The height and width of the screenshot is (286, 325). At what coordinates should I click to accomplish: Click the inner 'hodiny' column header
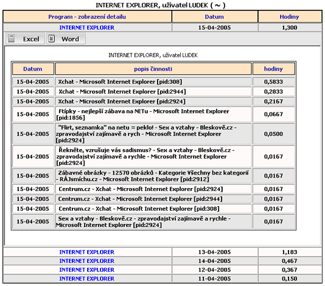coord(273,69)
